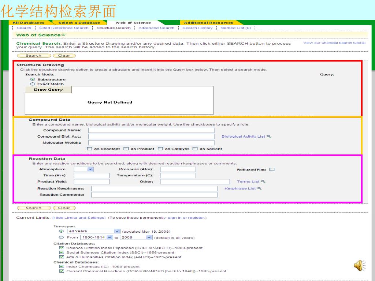Click the Pressure (Atm) input field

[x=178, y=169]
